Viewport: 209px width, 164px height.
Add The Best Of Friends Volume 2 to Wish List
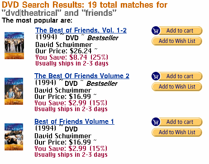(x=177, y=87)
